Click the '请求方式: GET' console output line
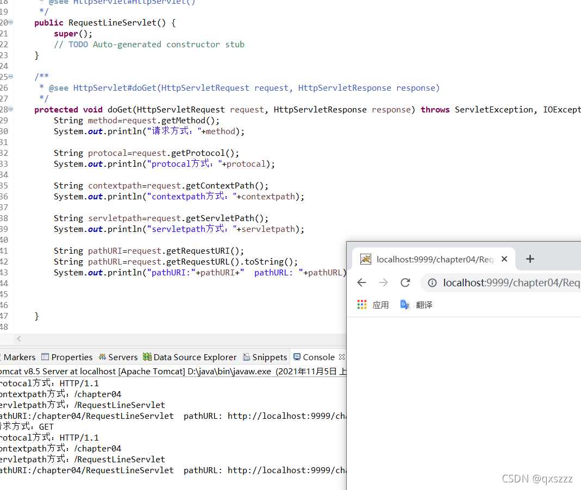The height and width of the screenshot is (490, 581). [x=27, y=426]
